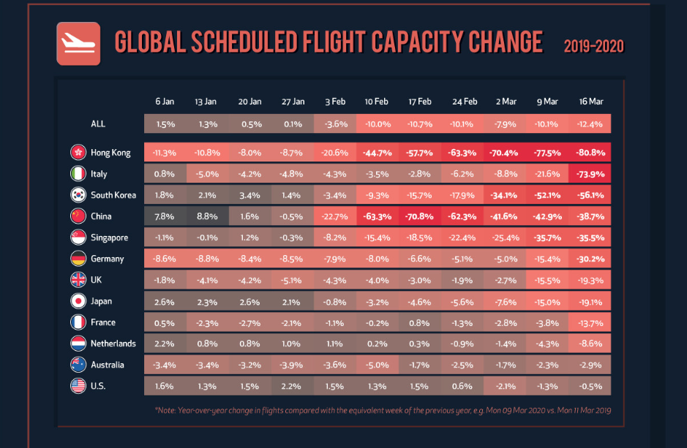
Task: Select the 16 Mar column header
Action: pos(590,102)
